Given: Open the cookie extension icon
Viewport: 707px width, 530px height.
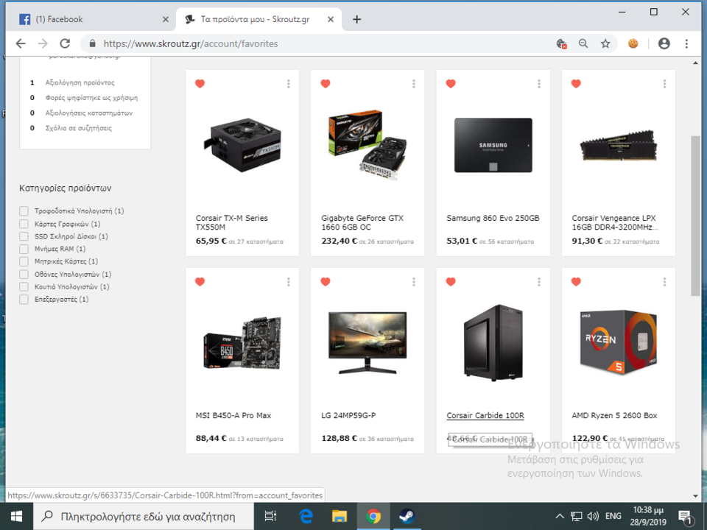Looking at the screenshot, I should point(633,43).
